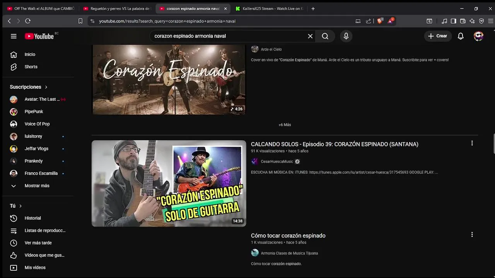Screen dimensions: 495x278
Task: Go to the YouTube logo home
Action: [x=39, y=36]
